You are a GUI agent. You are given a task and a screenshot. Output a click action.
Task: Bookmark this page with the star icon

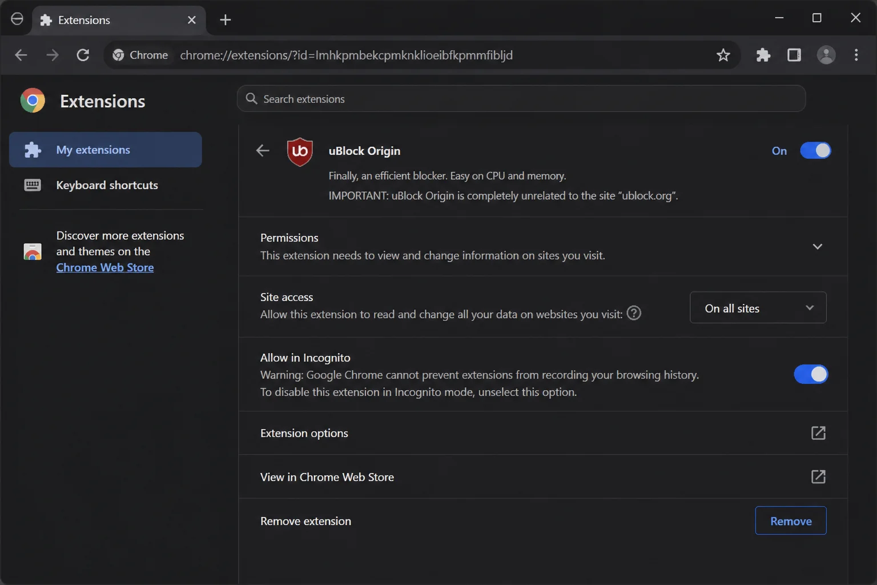pyautogui.click(x=723, y=55)
